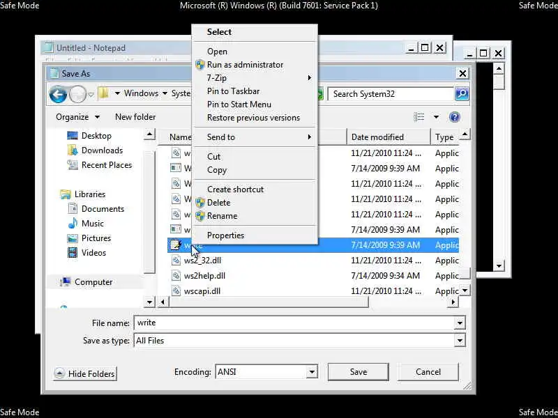The width and height of the screenshot is (558, 418).
Task: Open the File name dropdown arrow
Action: click(460, 323)
